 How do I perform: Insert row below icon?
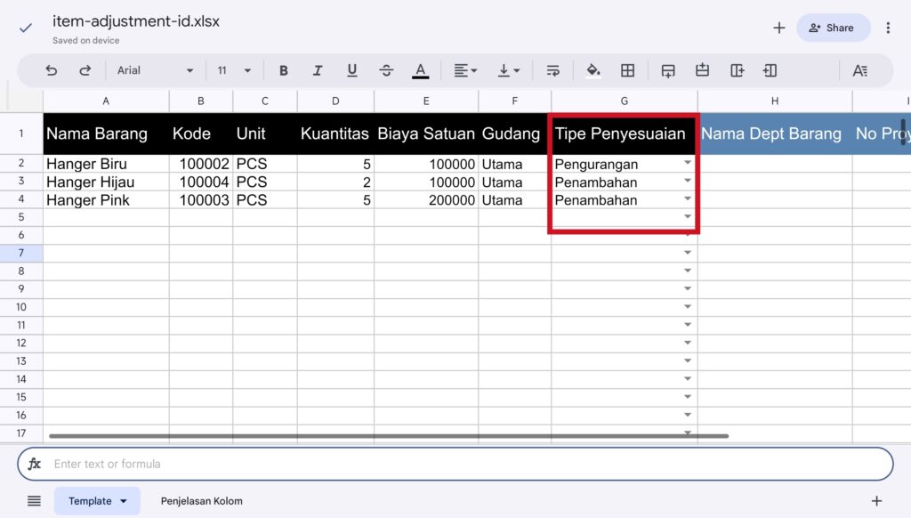668,70
